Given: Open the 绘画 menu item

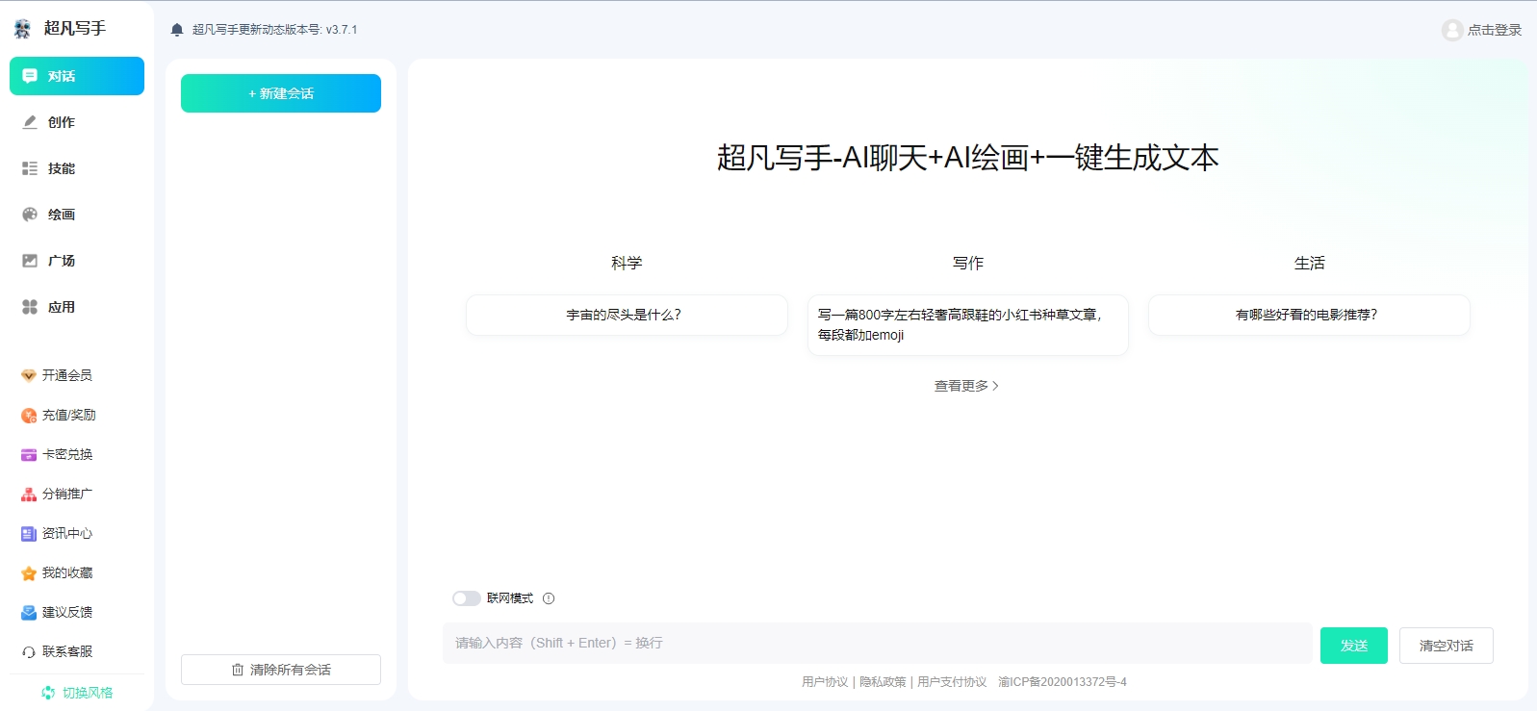Looking at the screenshot, I should pos(77,215).
